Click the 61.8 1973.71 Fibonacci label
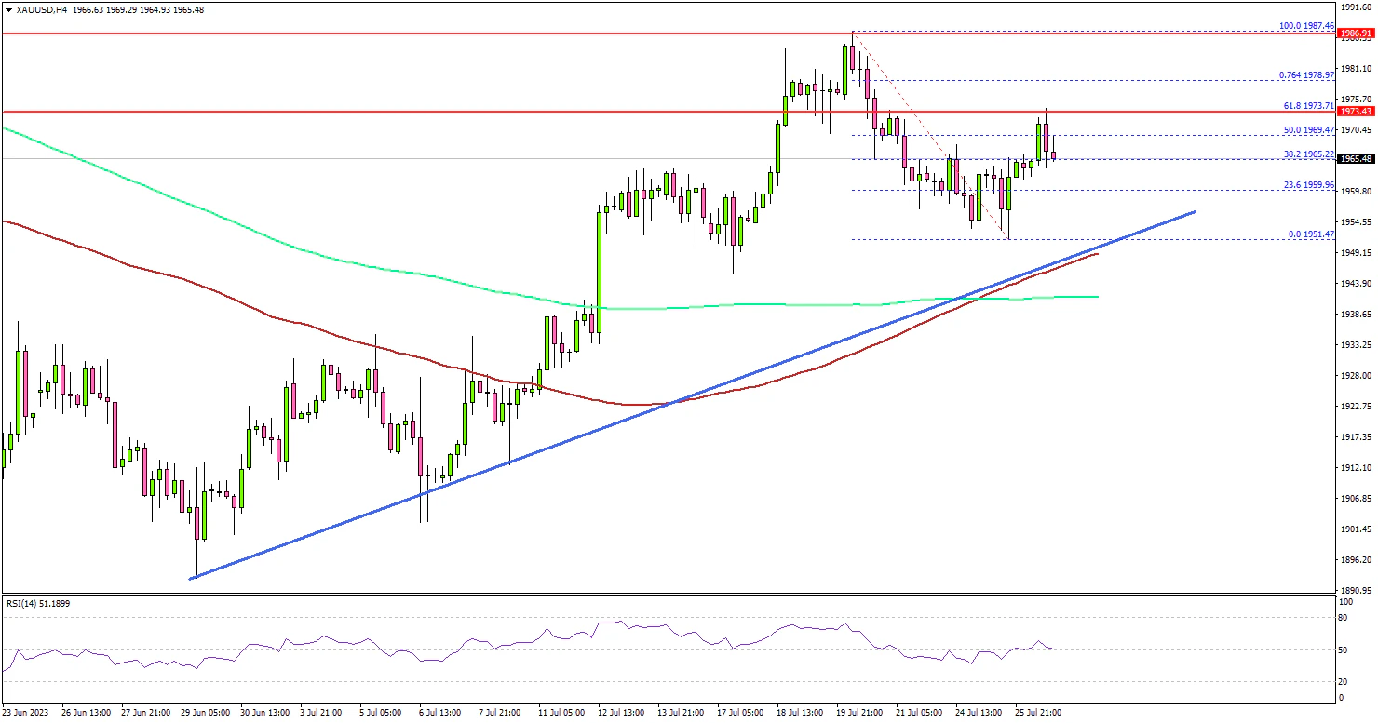The height and width of the screenshot is (723, 1378). click(x=1306, y=107)
